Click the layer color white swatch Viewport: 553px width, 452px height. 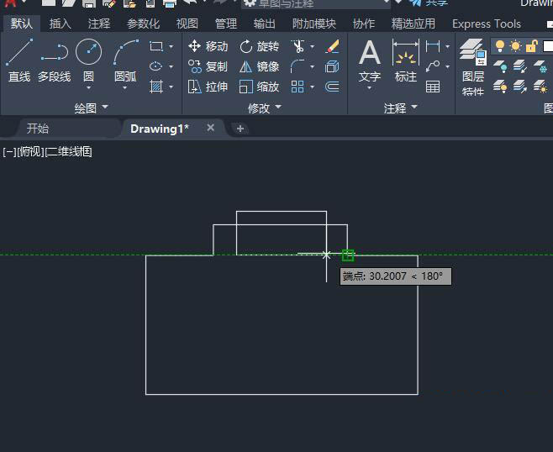point(548,46)
